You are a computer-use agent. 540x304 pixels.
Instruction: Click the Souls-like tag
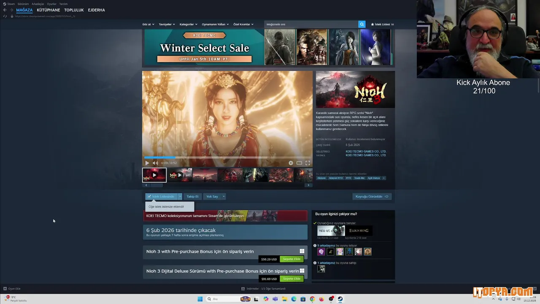[359, 178]
